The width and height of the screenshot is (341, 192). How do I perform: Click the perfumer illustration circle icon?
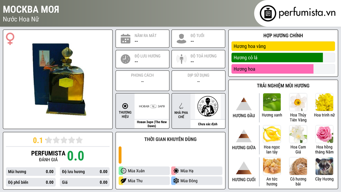[208, 106]
